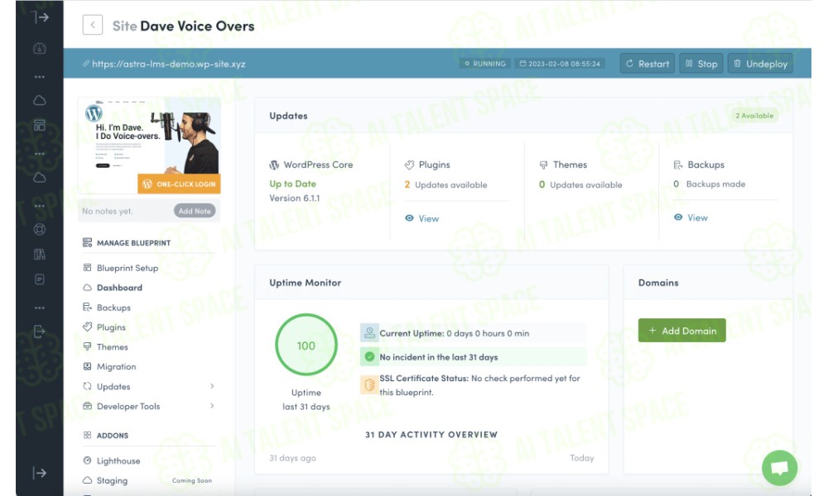Click the 'Domains' card heading
The image size is (828, 496).
[x=658, y=283]
